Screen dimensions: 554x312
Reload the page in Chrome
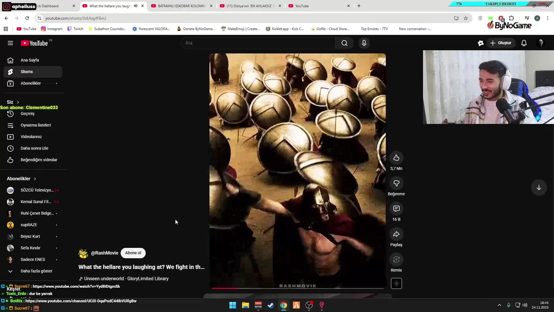pyautogui.click(x=27, y=18)
